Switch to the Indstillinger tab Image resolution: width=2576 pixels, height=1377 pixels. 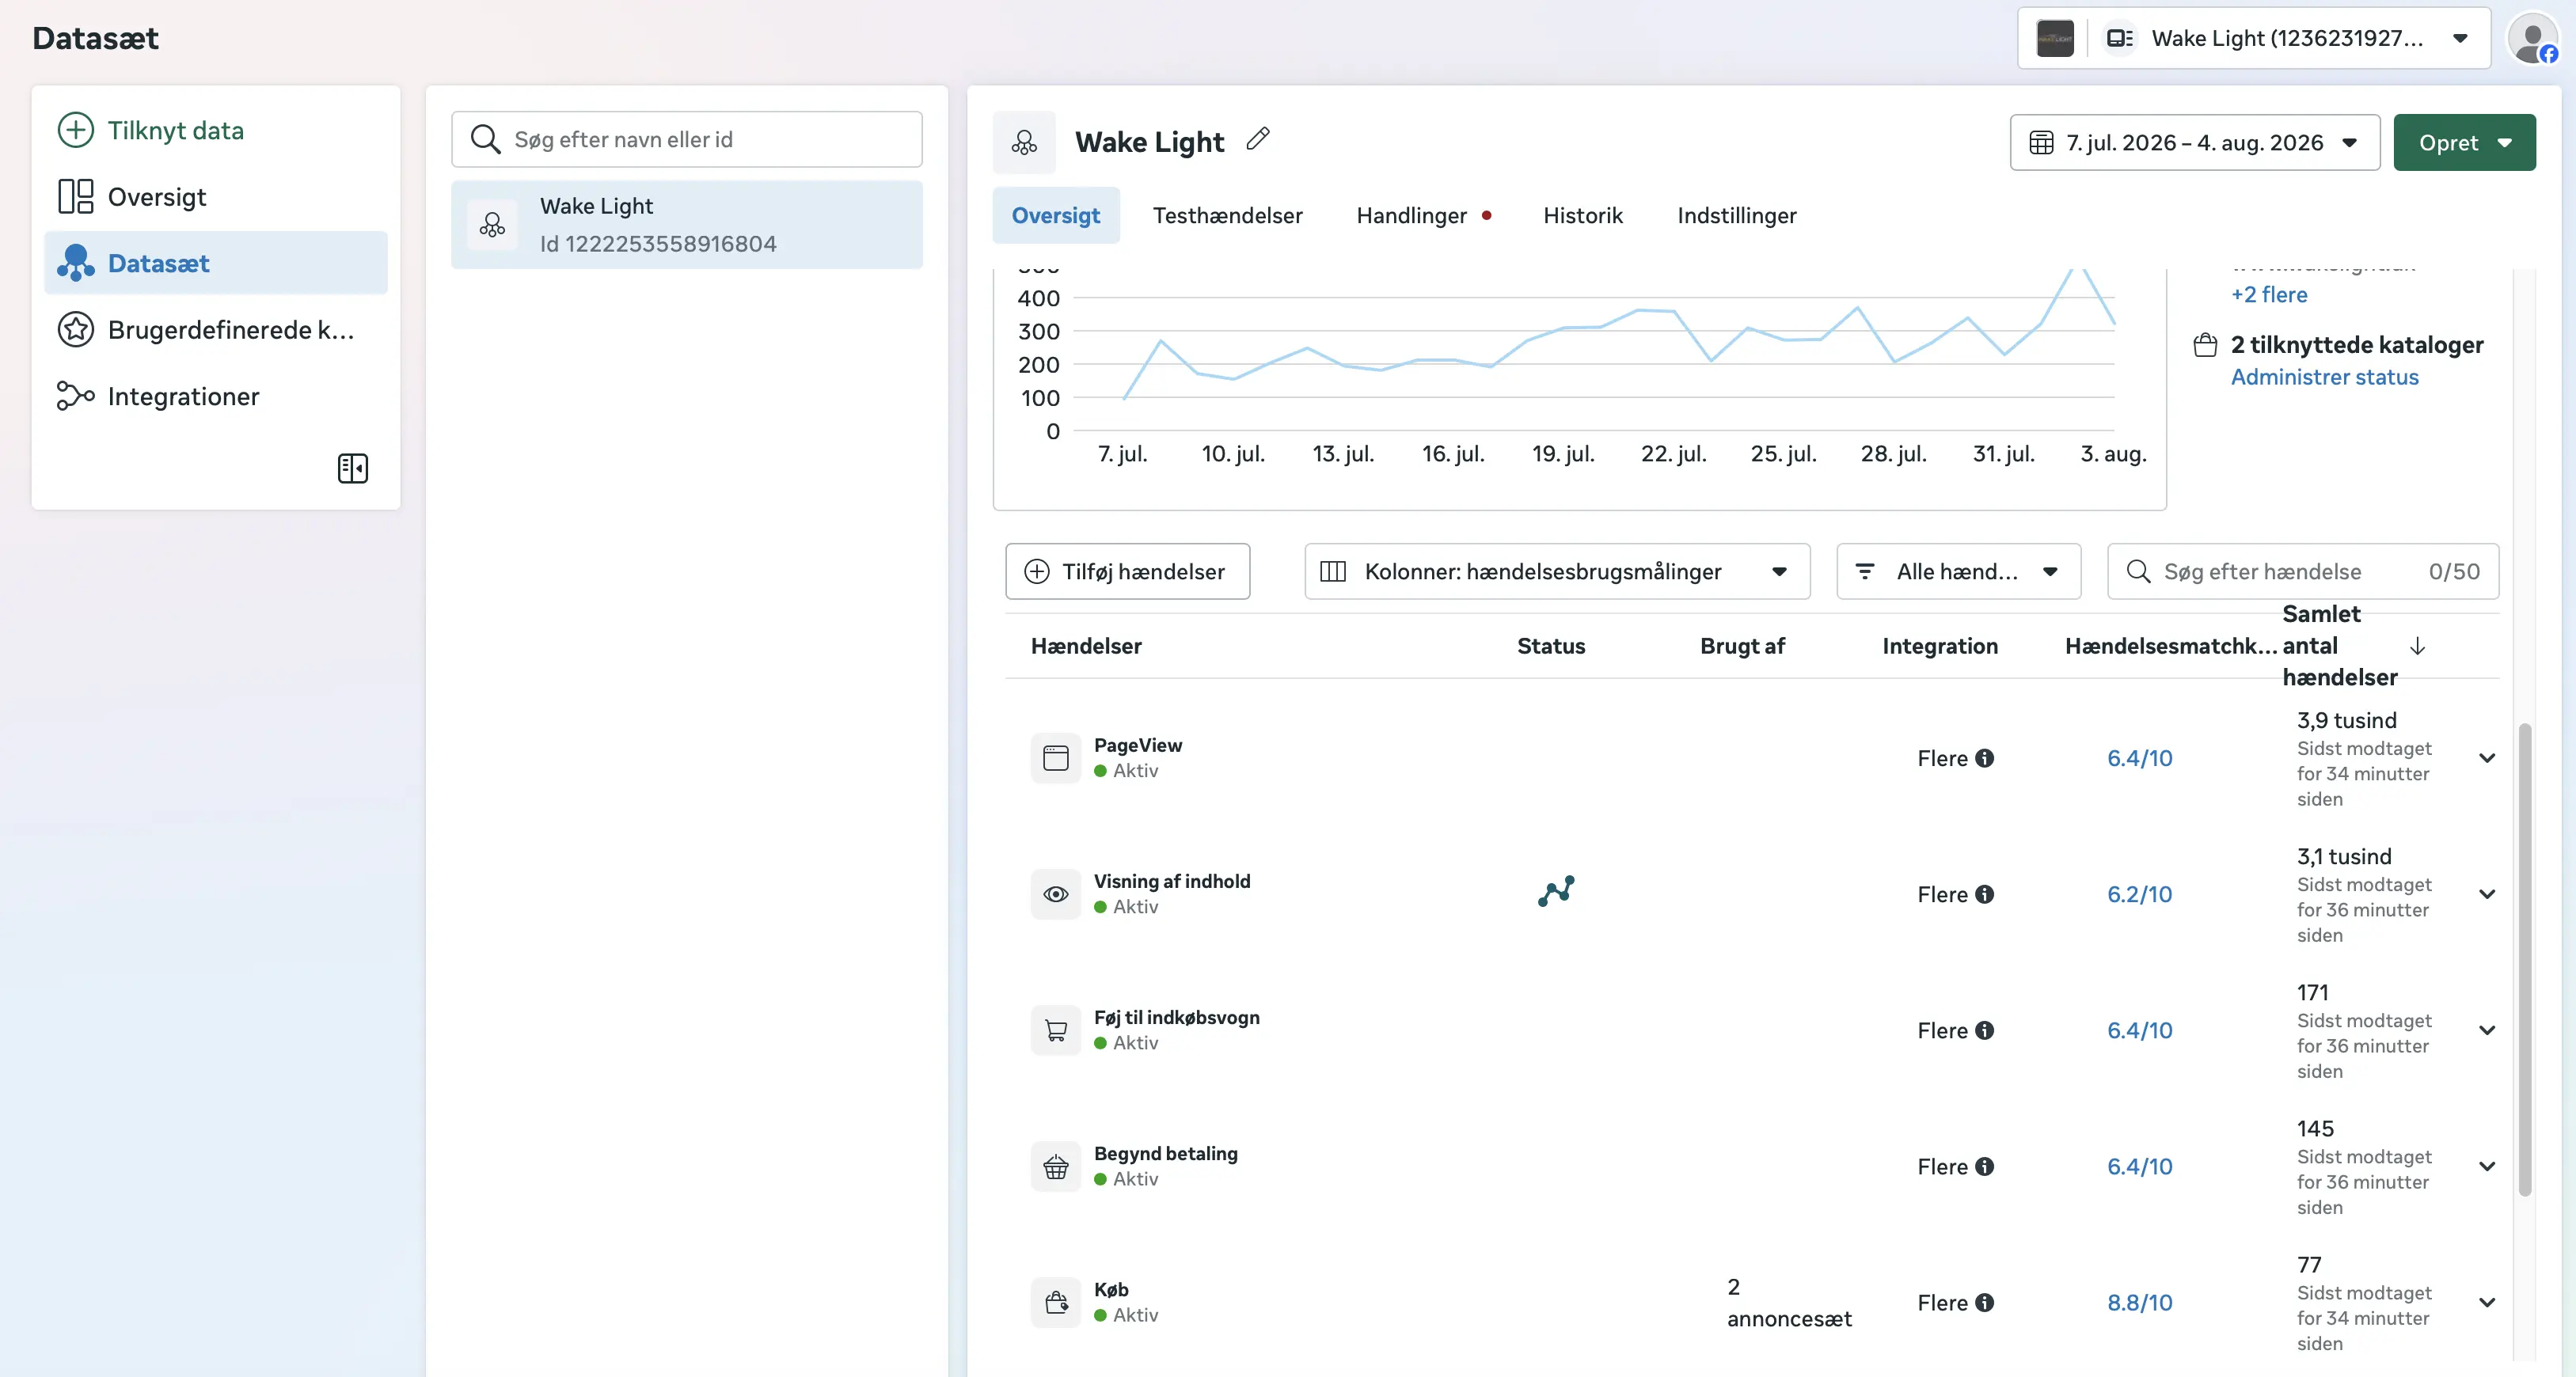point(1736,215)
